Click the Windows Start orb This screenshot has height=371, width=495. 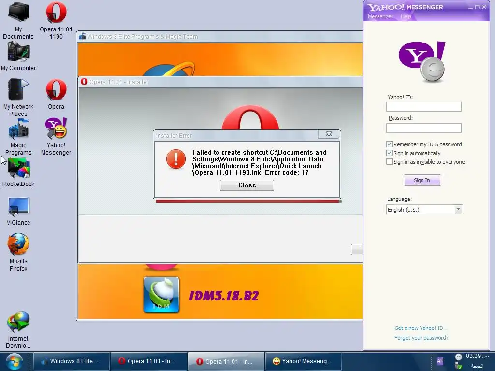click(x=14, y=361)
